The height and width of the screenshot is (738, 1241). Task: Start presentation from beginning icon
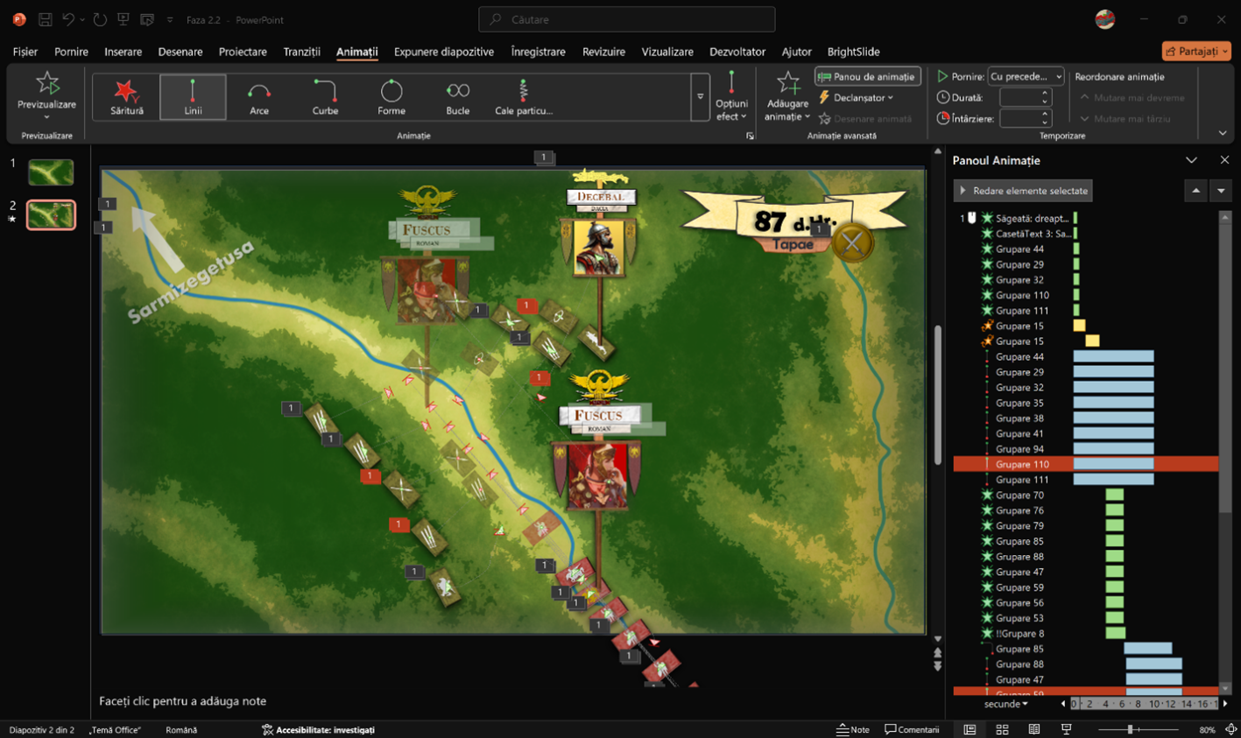(123, 19)
